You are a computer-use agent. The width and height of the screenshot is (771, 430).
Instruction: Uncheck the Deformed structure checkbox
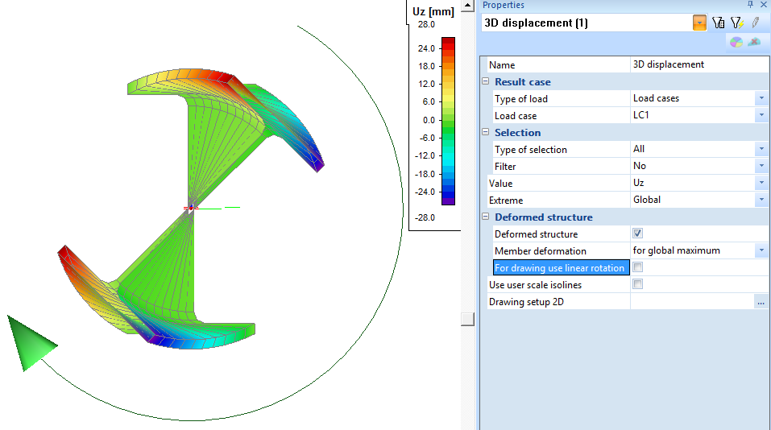pos(638,234)
